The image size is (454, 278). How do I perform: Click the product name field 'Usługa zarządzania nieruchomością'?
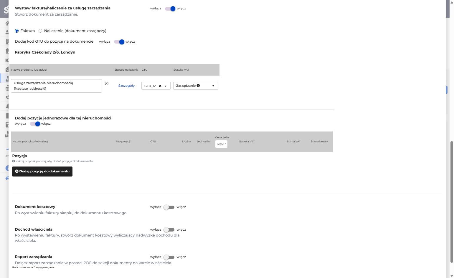56,86
